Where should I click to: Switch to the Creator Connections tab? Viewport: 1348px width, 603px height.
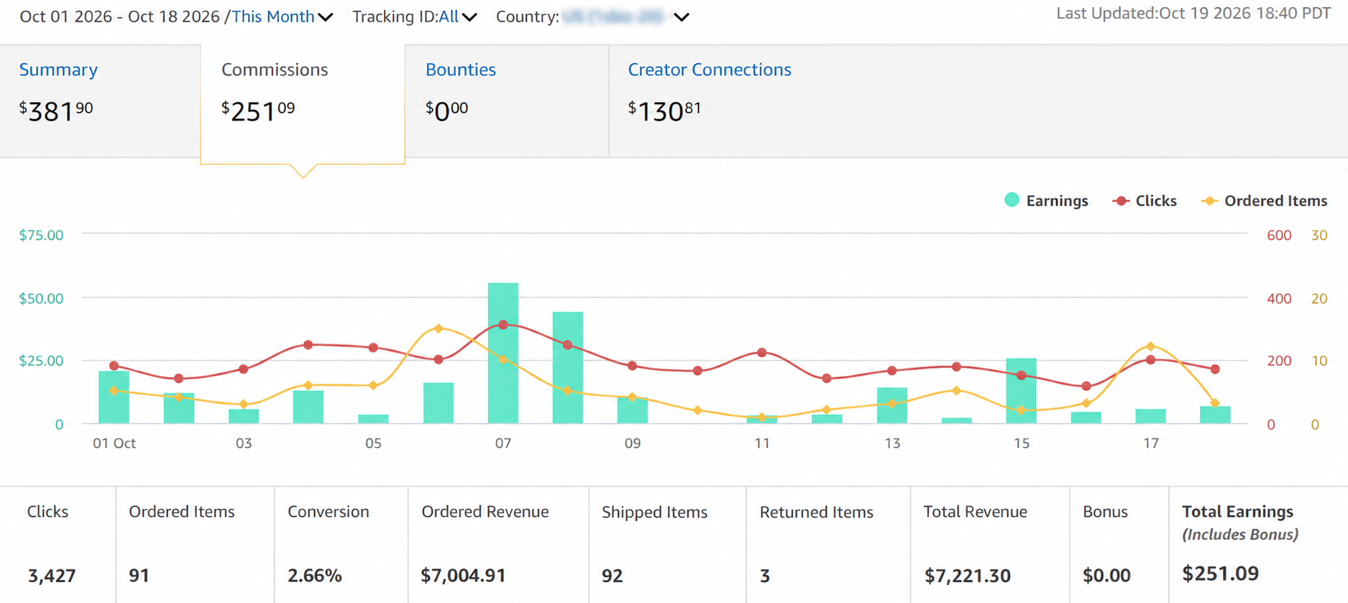coord(710,70)
